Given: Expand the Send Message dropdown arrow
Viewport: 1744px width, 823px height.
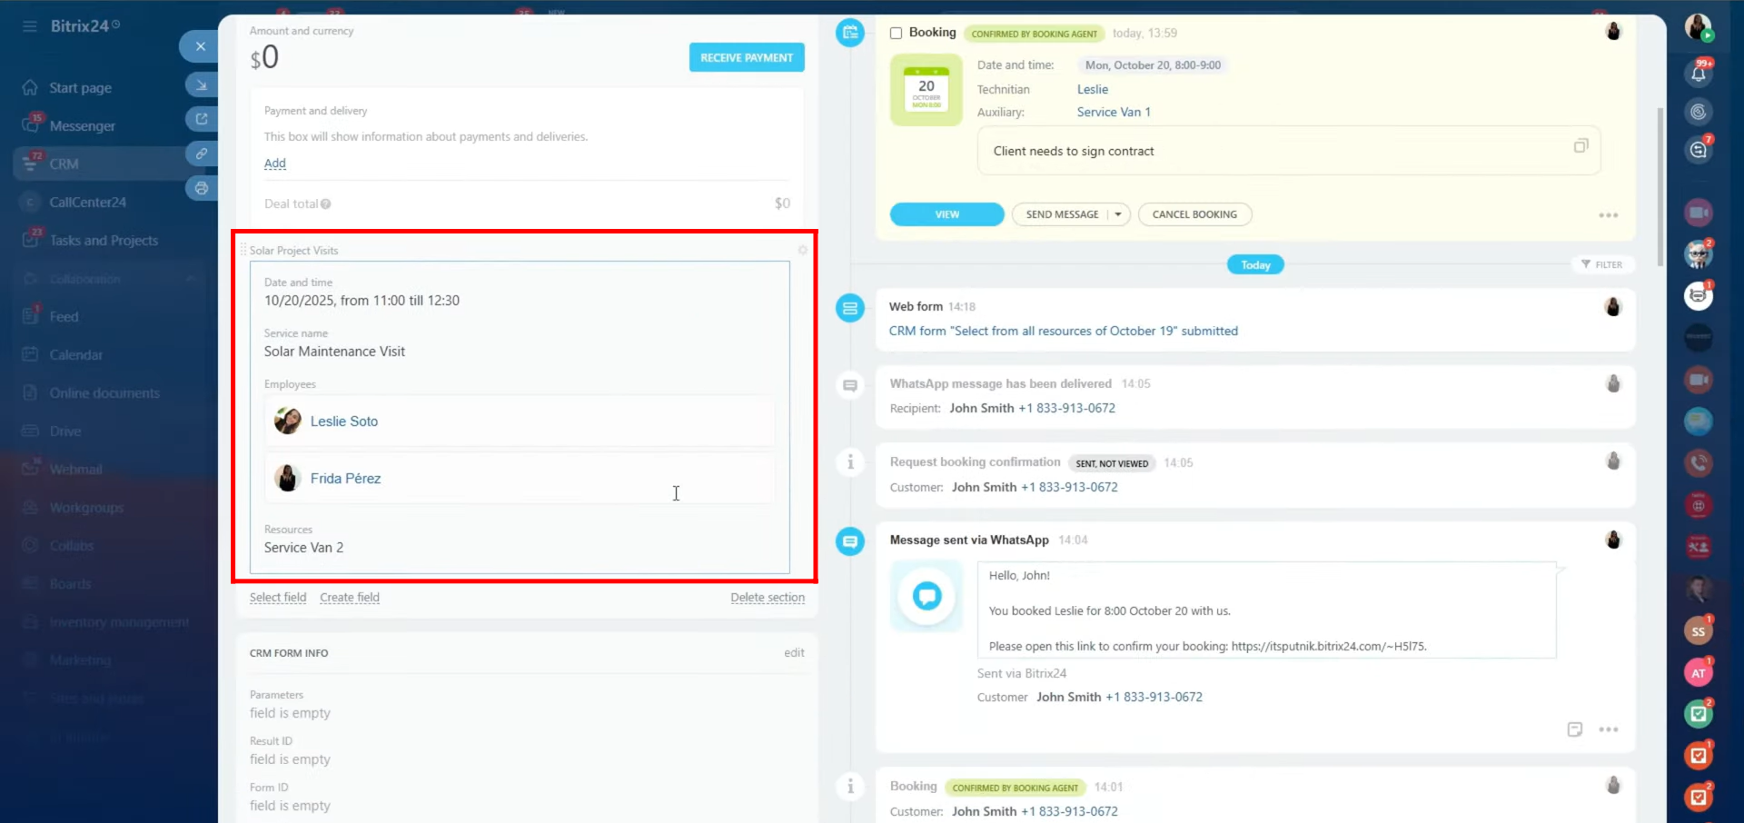Looking at the screenshot, I should [x=1118, y=214].
